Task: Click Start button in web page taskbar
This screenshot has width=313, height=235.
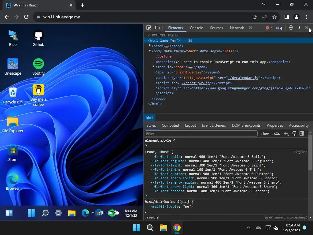Action: coord(31,213)
